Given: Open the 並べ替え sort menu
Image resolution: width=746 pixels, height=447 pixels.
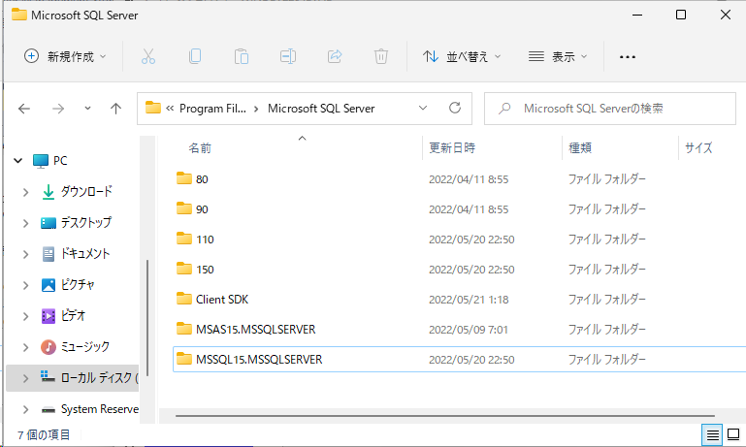Looking at the screenshot, I should [x=462, y=56].
